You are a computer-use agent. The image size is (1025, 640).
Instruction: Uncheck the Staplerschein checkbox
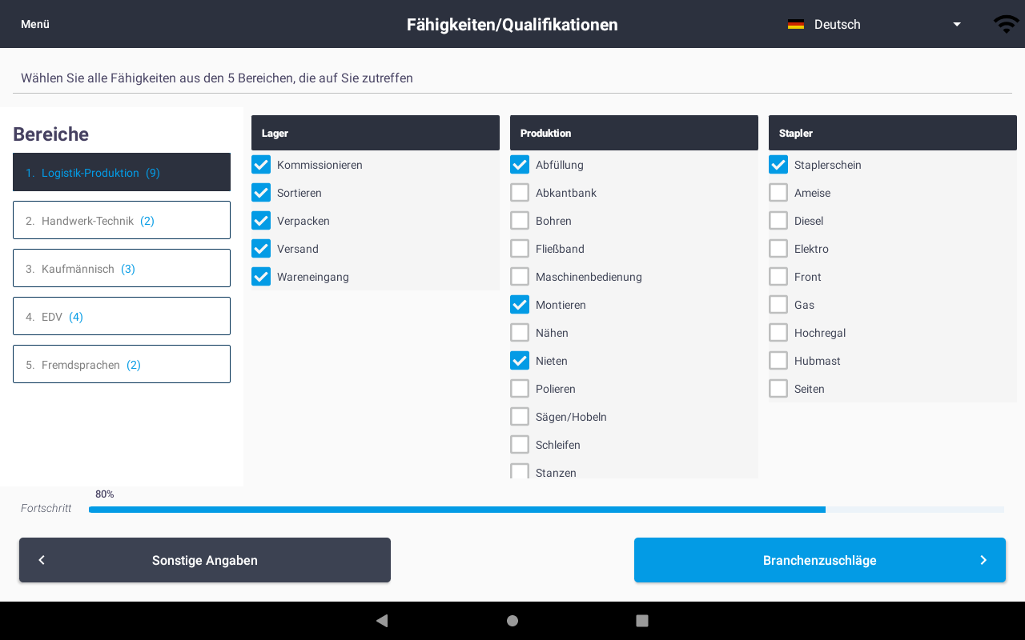pos(778,165)
